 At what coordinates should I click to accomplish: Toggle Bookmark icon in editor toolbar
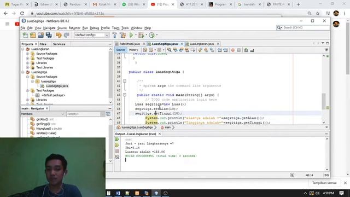tap(212, 50)
